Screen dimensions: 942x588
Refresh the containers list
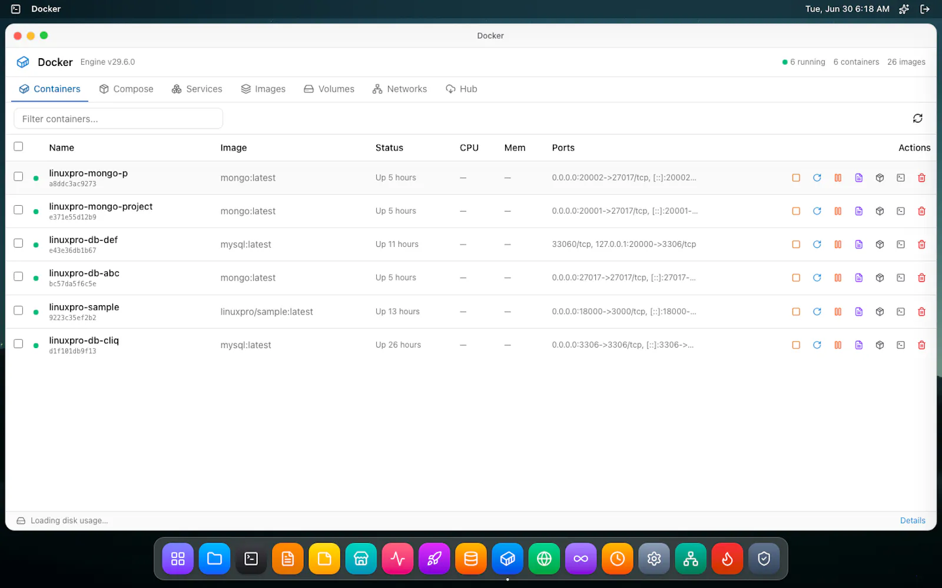coord(917,118)
